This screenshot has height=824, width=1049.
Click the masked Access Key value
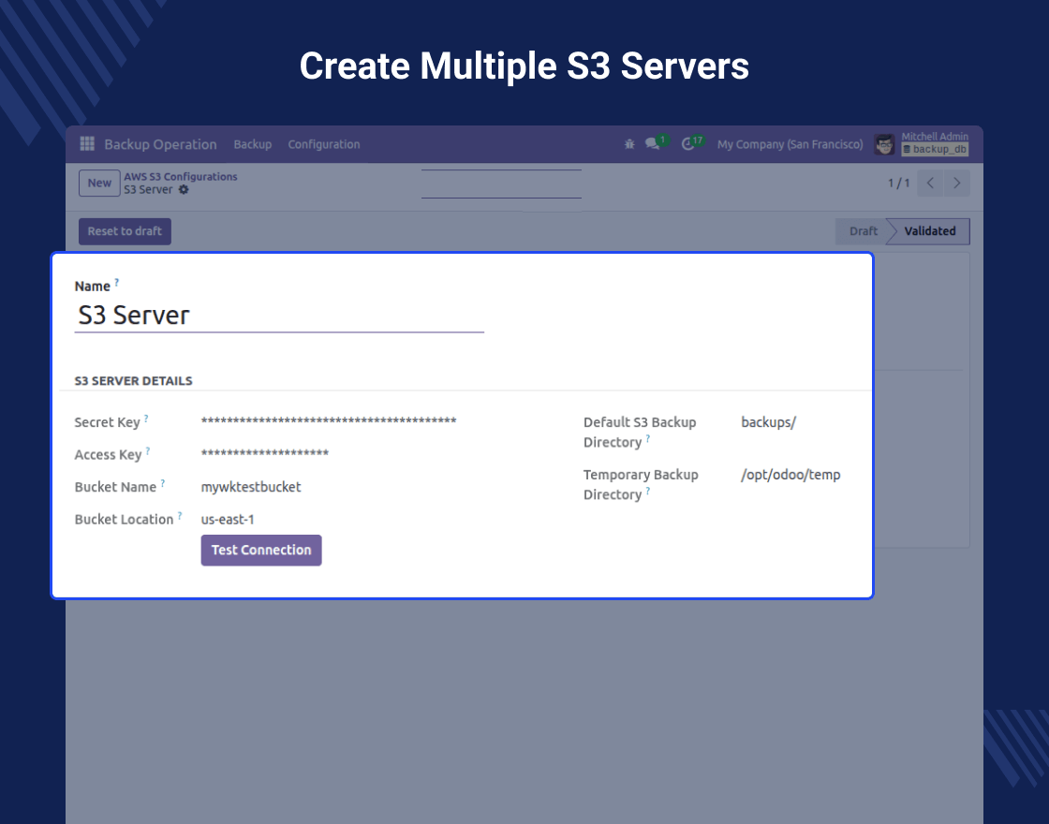pyautogui.click(x=265, y=453)
